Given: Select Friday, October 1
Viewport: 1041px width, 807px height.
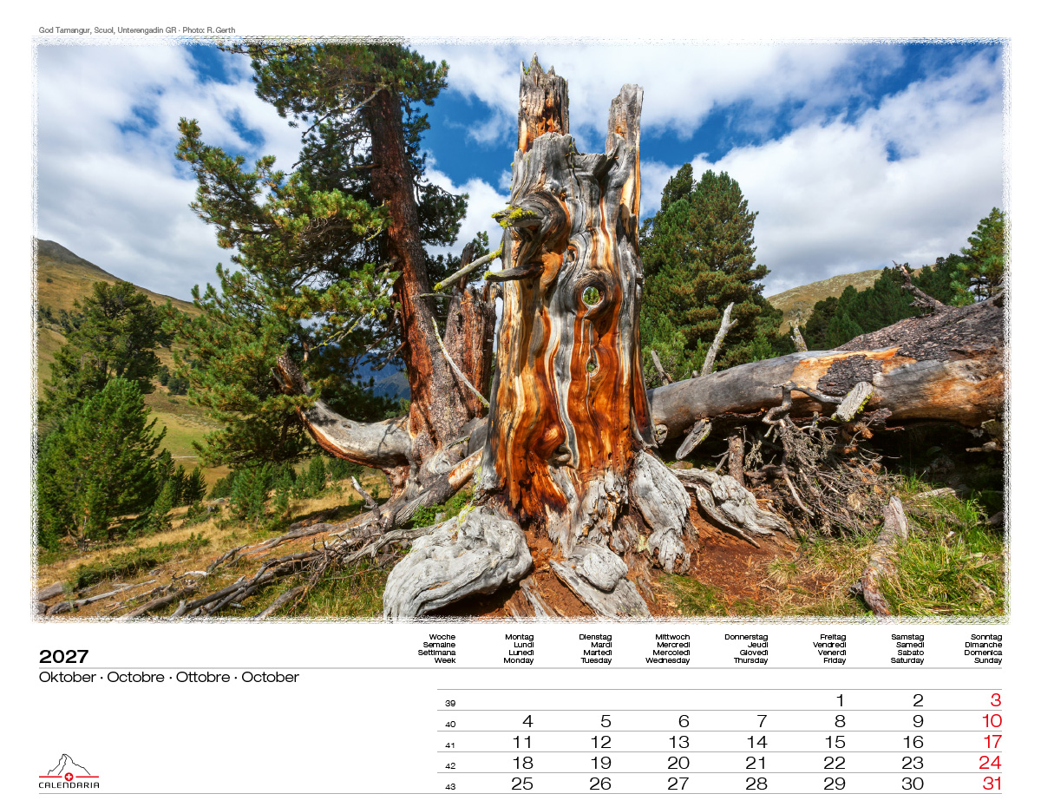Looking at the screenshot, I should coord(840,700).
